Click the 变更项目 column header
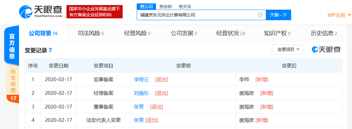 click(104, 66)
